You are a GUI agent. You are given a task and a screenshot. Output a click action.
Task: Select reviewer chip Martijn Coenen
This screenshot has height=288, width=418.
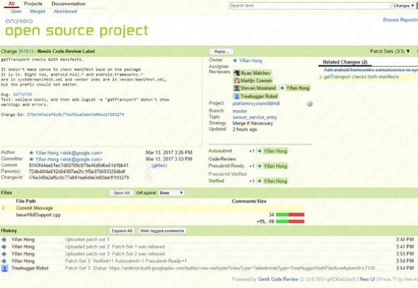pos(253,81)
